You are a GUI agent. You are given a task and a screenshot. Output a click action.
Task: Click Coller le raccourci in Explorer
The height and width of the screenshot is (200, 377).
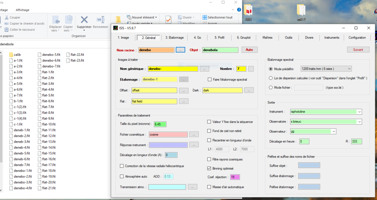(x=20, y=29)
